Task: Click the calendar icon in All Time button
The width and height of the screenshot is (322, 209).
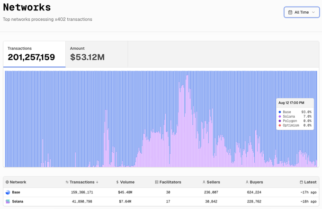Action: 290,12
